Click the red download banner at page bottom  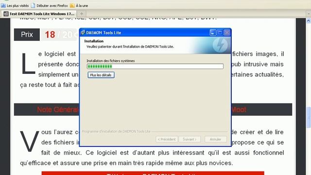tap(153, 173)
